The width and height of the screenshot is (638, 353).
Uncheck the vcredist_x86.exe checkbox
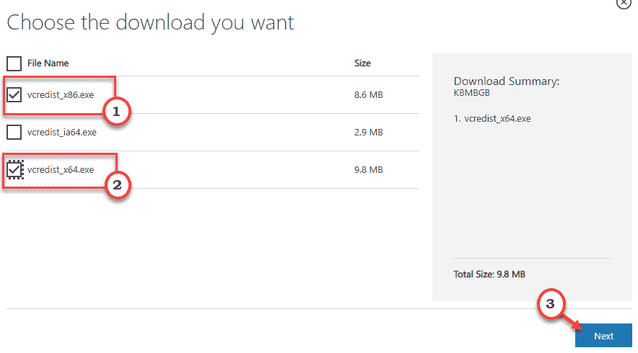tap(14, 94)
